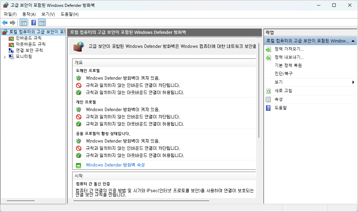Open the 도움말(H) menu
The height and width of the screenshot is (212, 358).
click(69, 14)
